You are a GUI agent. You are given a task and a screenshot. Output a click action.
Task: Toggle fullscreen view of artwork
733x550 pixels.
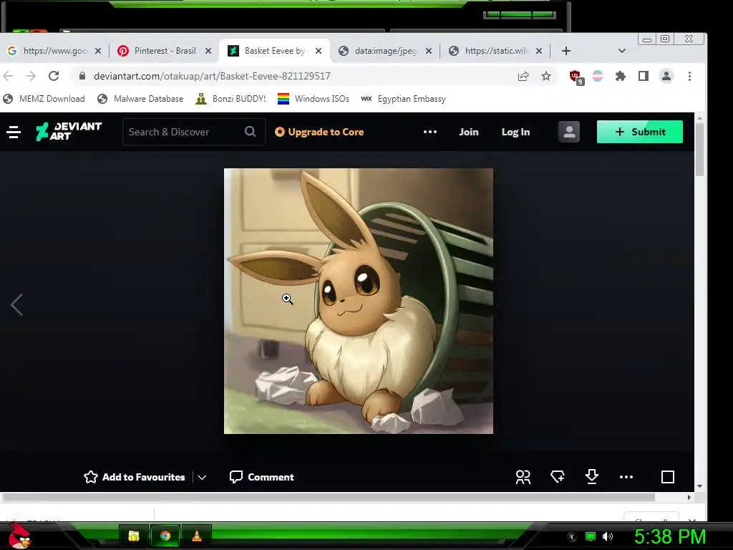pyautogui.click(x=668, y=477)
